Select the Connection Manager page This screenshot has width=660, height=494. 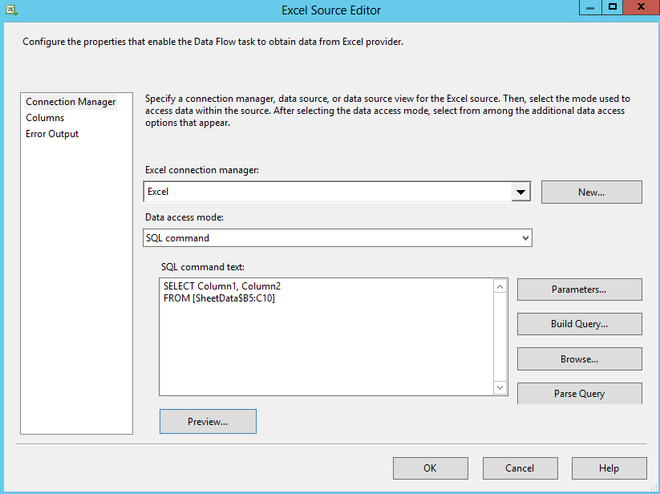coord(71,102)
